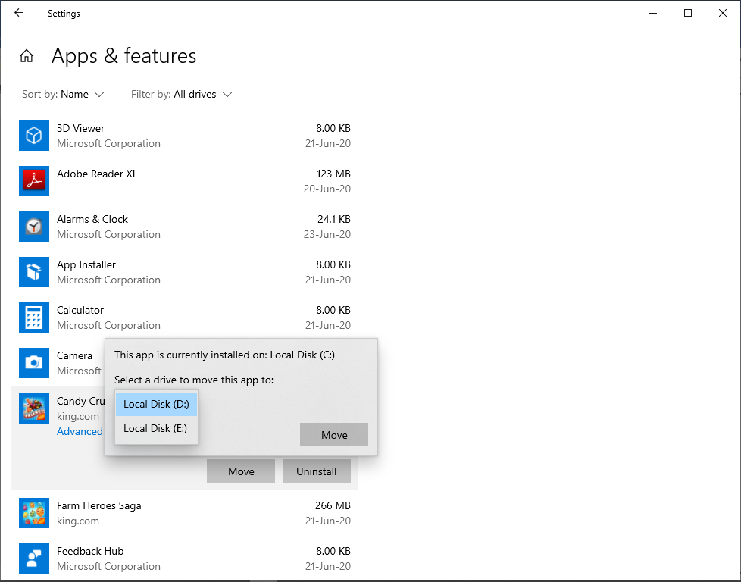Pick Local Disk (E:) as destination
The width and height of the screenshot is (741, 582).
(x=155, y=428)
